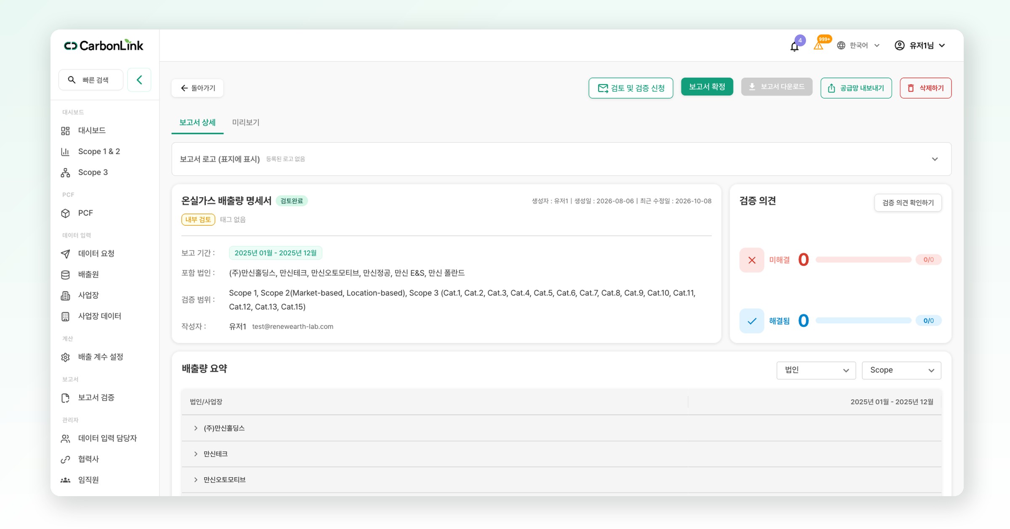
Task: Click the notification bell icon
Action: click(795, 46)
